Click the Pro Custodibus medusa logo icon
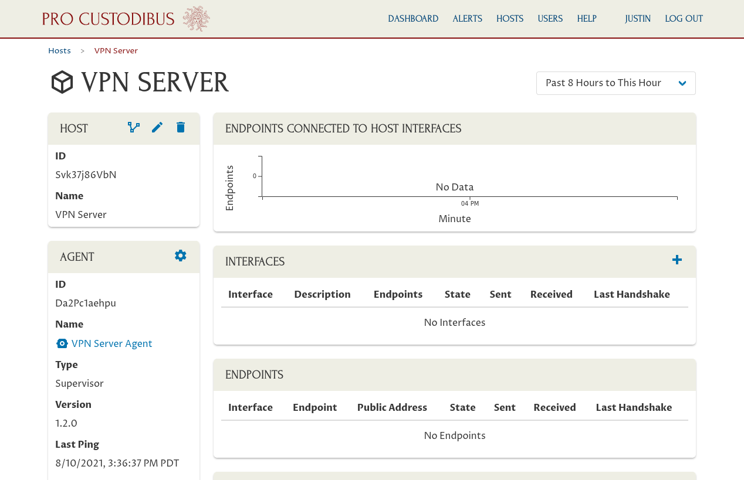The image size is (744, 480). tap(196, 19)
